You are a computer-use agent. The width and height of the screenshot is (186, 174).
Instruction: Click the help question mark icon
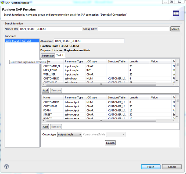pyautogui.click(x=6, y=166)
